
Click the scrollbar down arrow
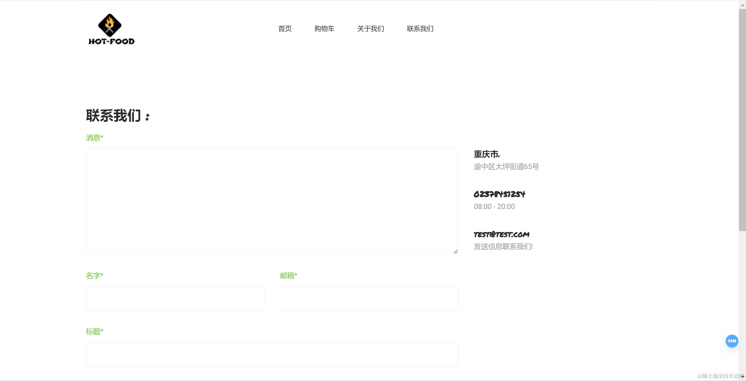pos(742,377)
